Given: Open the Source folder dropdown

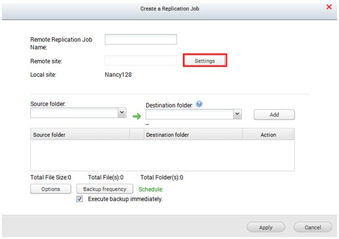Looking at the screenshot, I should click(x=122, y=113).
